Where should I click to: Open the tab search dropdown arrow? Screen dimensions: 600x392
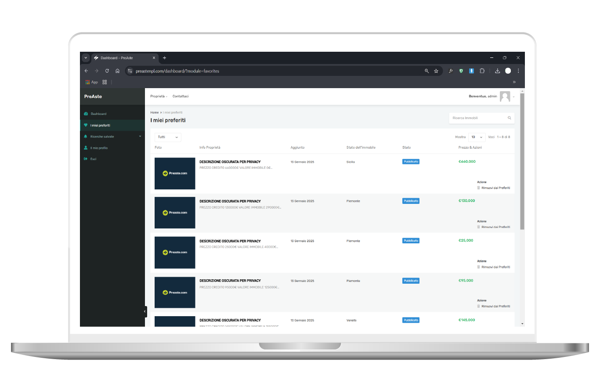(86, 58)
